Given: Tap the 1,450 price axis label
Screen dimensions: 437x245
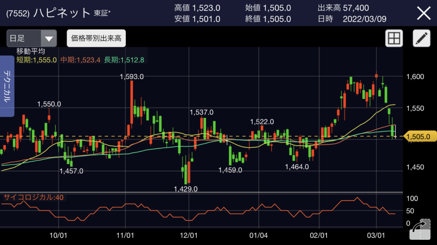Looking at the screenshot, I should click(415, 167).
